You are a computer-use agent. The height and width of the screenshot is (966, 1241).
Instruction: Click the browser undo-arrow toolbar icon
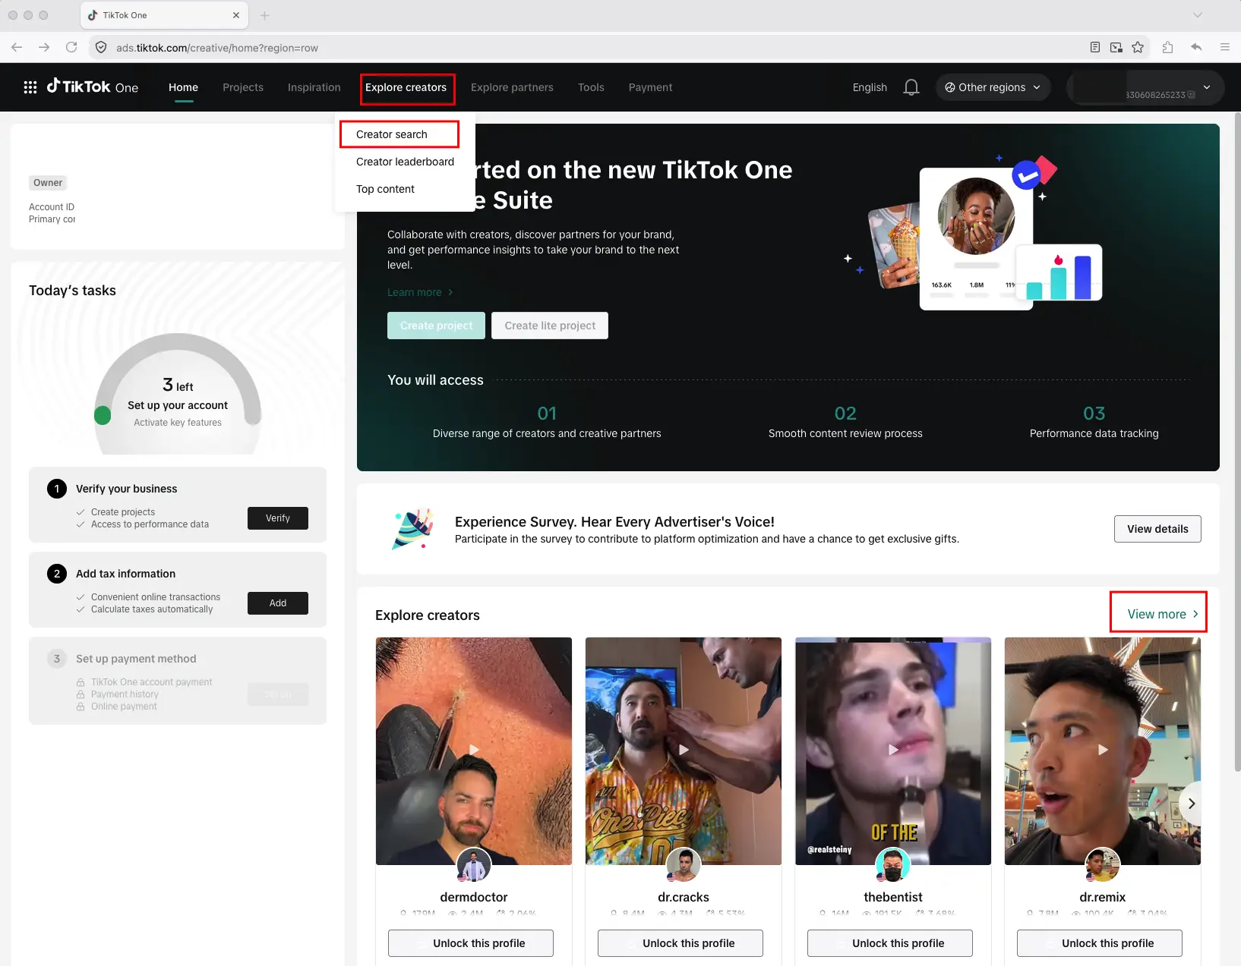pyautogui.click(x=1196, y=47)
